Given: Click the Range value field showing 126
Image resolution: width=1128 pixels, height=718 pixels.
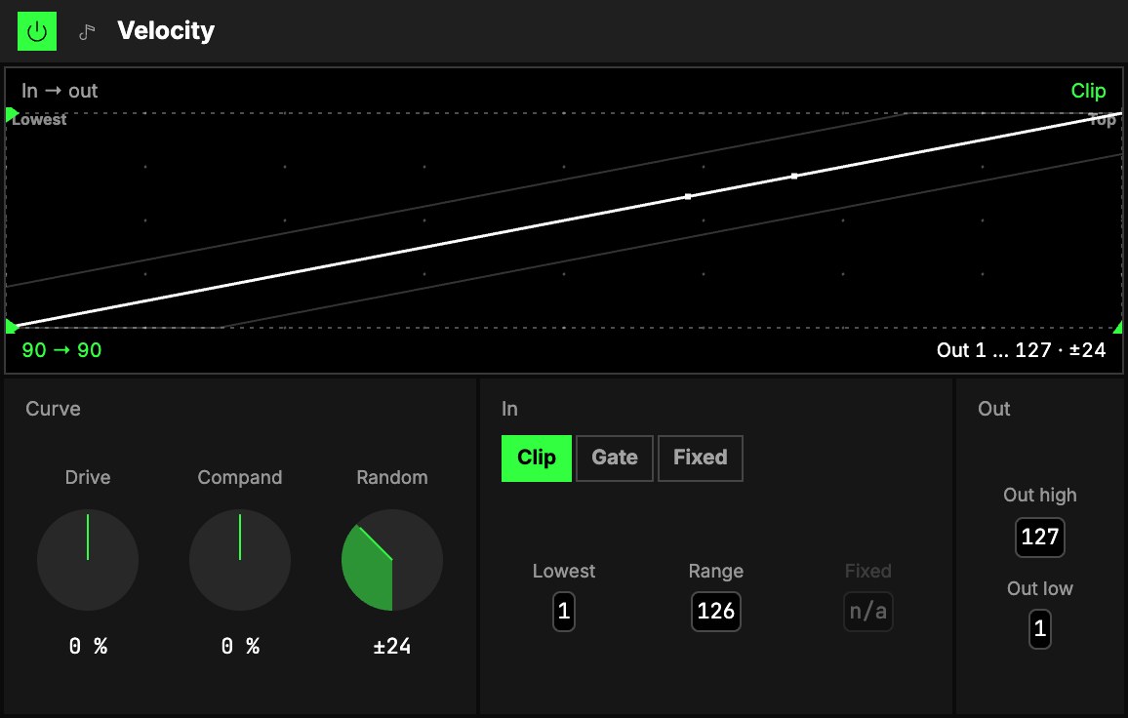Looking at the screenshot, I should pyautogui.click(x=716, y=612).
